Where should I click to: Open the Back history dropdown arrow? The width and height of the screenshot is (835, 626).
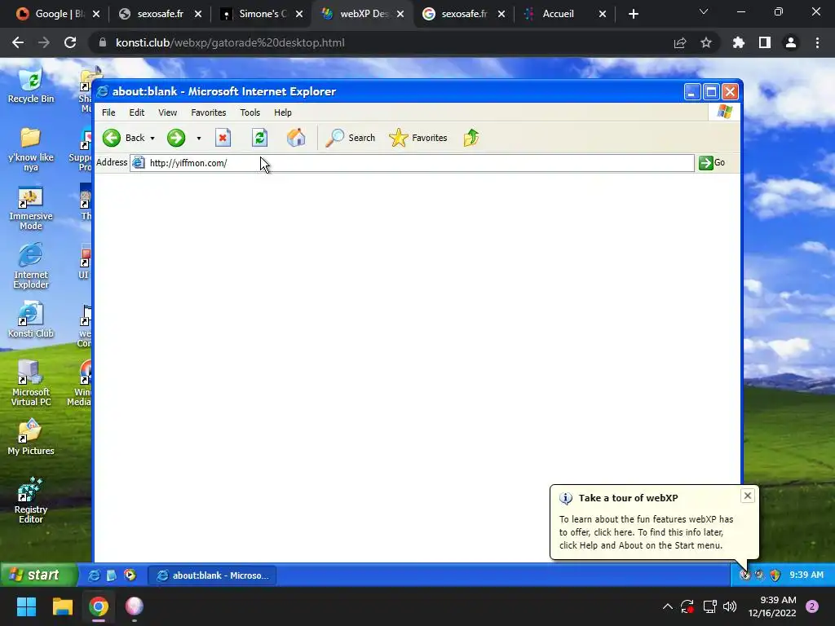click(x=152, y=139)
